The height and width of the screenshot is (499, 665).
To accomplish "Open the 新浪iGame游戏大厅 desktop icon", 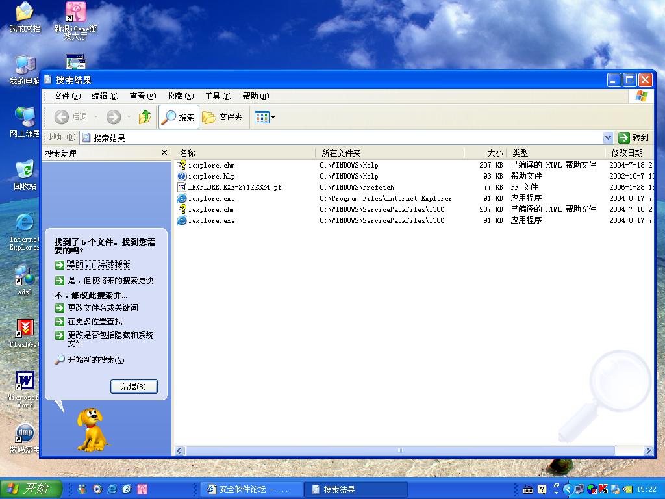I will pyautogui.click(x=75, y=20).
